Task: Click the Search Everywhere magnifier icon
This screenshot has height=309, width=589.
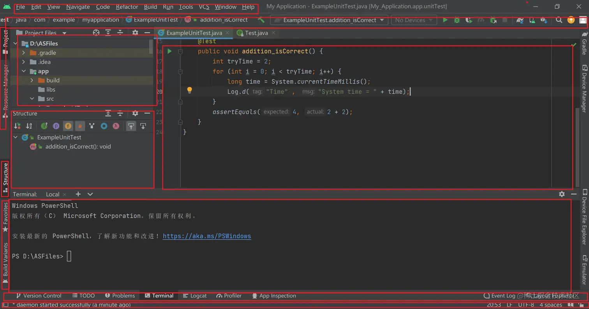Action: coord(559,20)
